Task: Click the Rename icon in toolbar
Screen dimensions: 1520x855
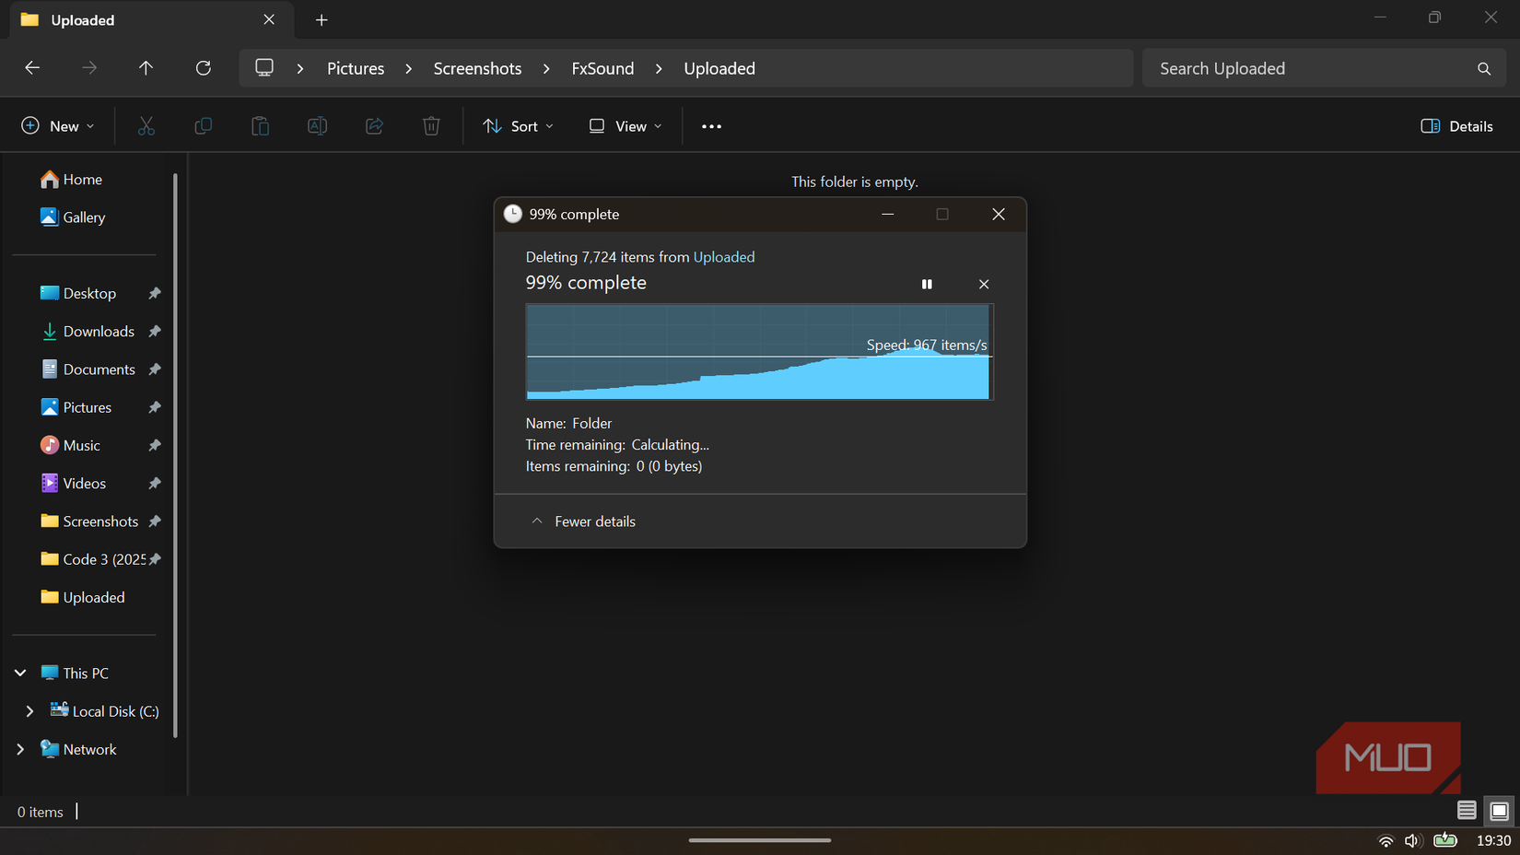Action: coord(318,126)
